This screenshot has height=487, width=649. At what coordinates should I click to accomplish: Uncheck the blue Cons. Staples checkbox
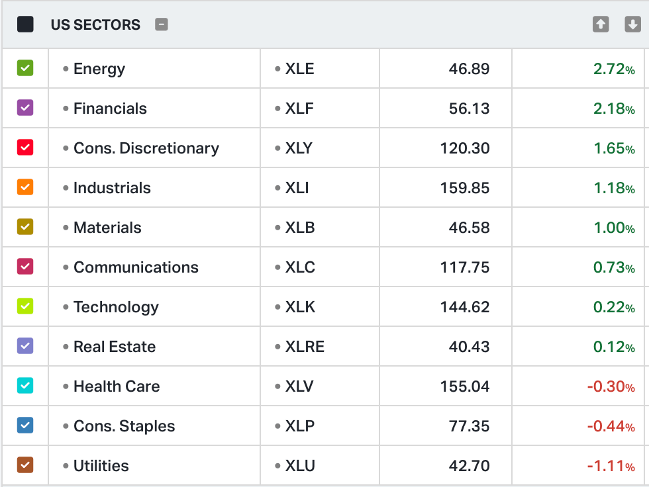[x=25, y=425]
